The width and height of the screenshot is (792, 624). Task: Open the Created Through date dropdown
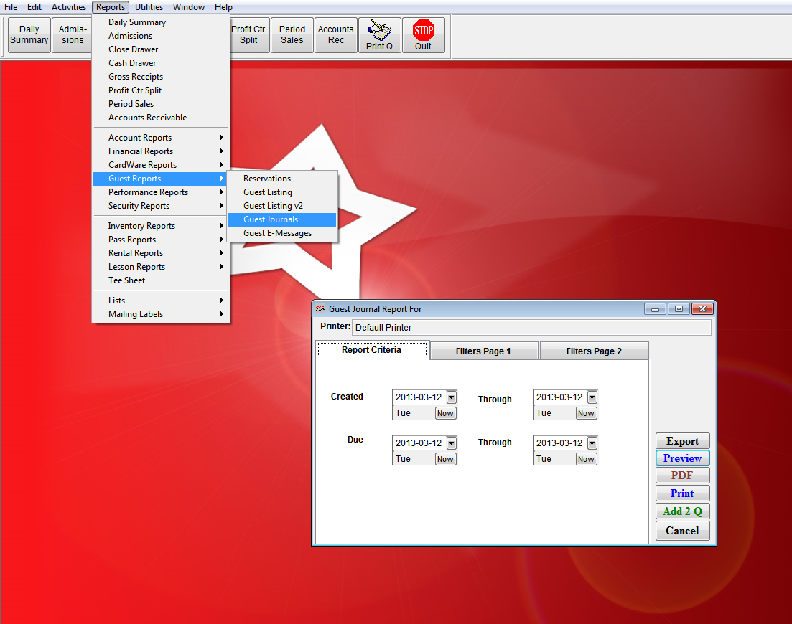[592, 397]
